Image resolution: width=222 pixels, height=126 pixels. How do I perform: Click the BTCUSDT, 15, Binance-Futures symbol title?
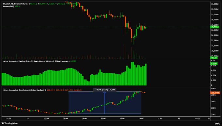click(15, 4)
